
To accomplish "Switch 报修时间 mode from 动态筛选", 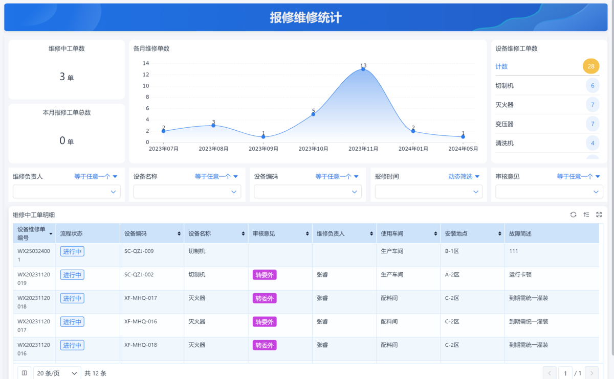I will 464,177.
